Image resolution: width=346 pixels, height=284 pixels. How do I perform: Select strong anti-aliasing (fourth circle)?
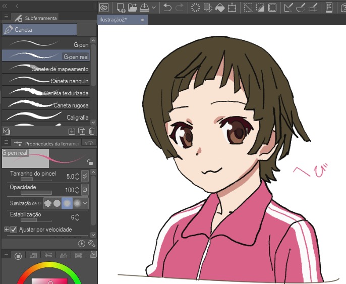77,203
